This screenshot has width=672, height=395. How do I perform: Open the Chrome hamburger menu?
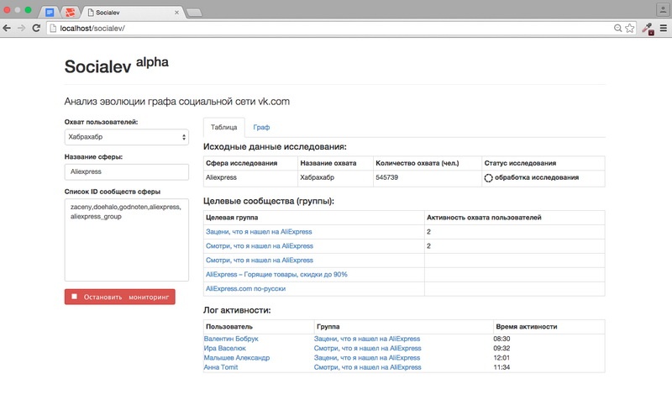(x=663, y=28)
